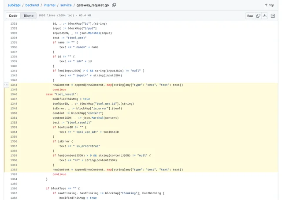Switch to the Blame tab
This screenshot has height=200, width=282.
coord(28,16)
